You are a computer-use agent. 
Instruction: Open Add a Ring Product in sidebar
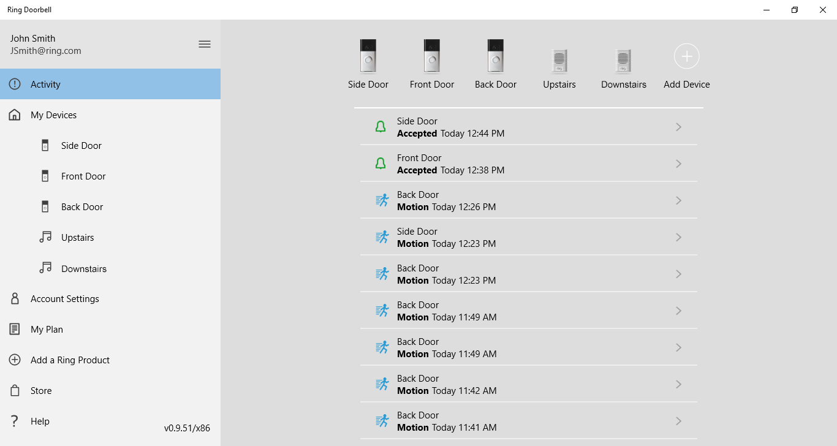(110, 360)
